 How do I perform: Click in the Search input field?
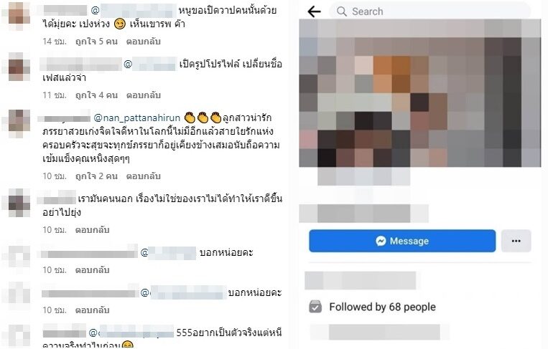pos(430,11)
